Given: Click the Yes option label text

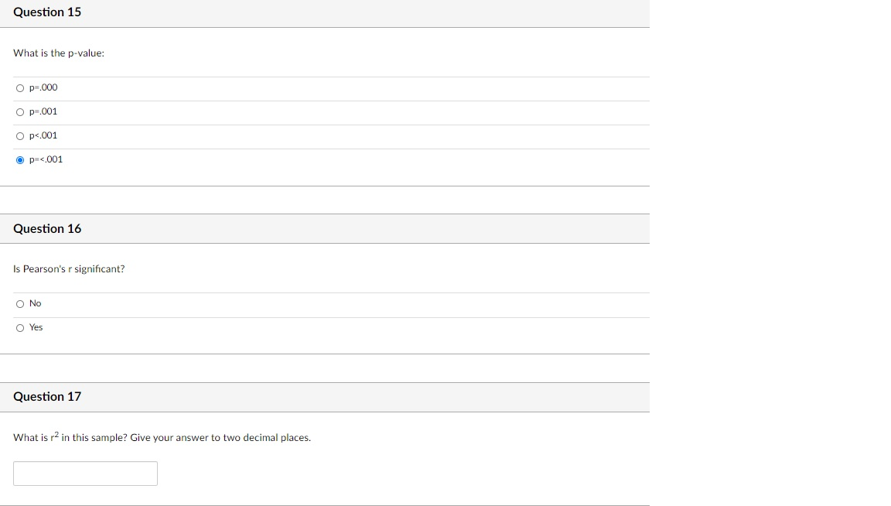Looking at the screenshot, I should point(35,327).
